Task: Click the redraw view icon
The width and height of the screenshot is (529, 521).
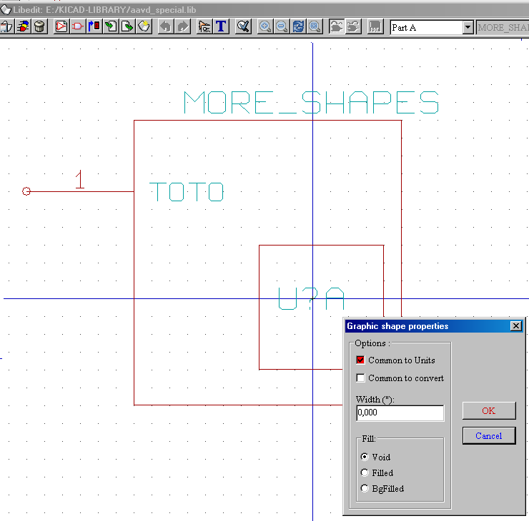Action: click(x=298, y=27)
